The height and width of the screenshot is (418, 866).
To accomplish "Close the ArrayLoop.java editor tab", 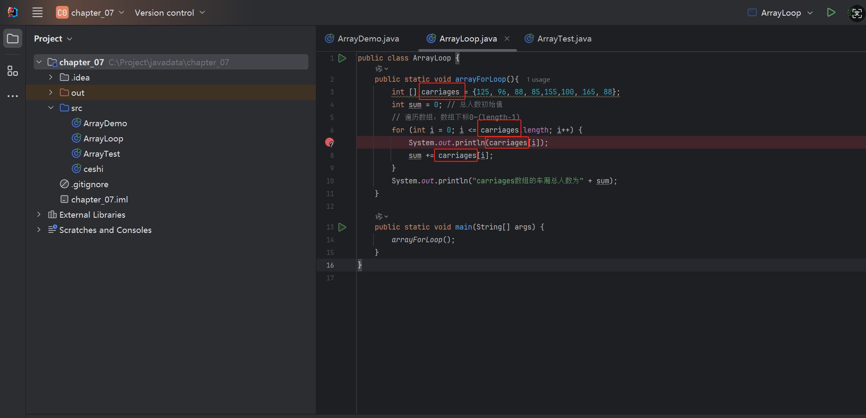I will tap(507, 39).
